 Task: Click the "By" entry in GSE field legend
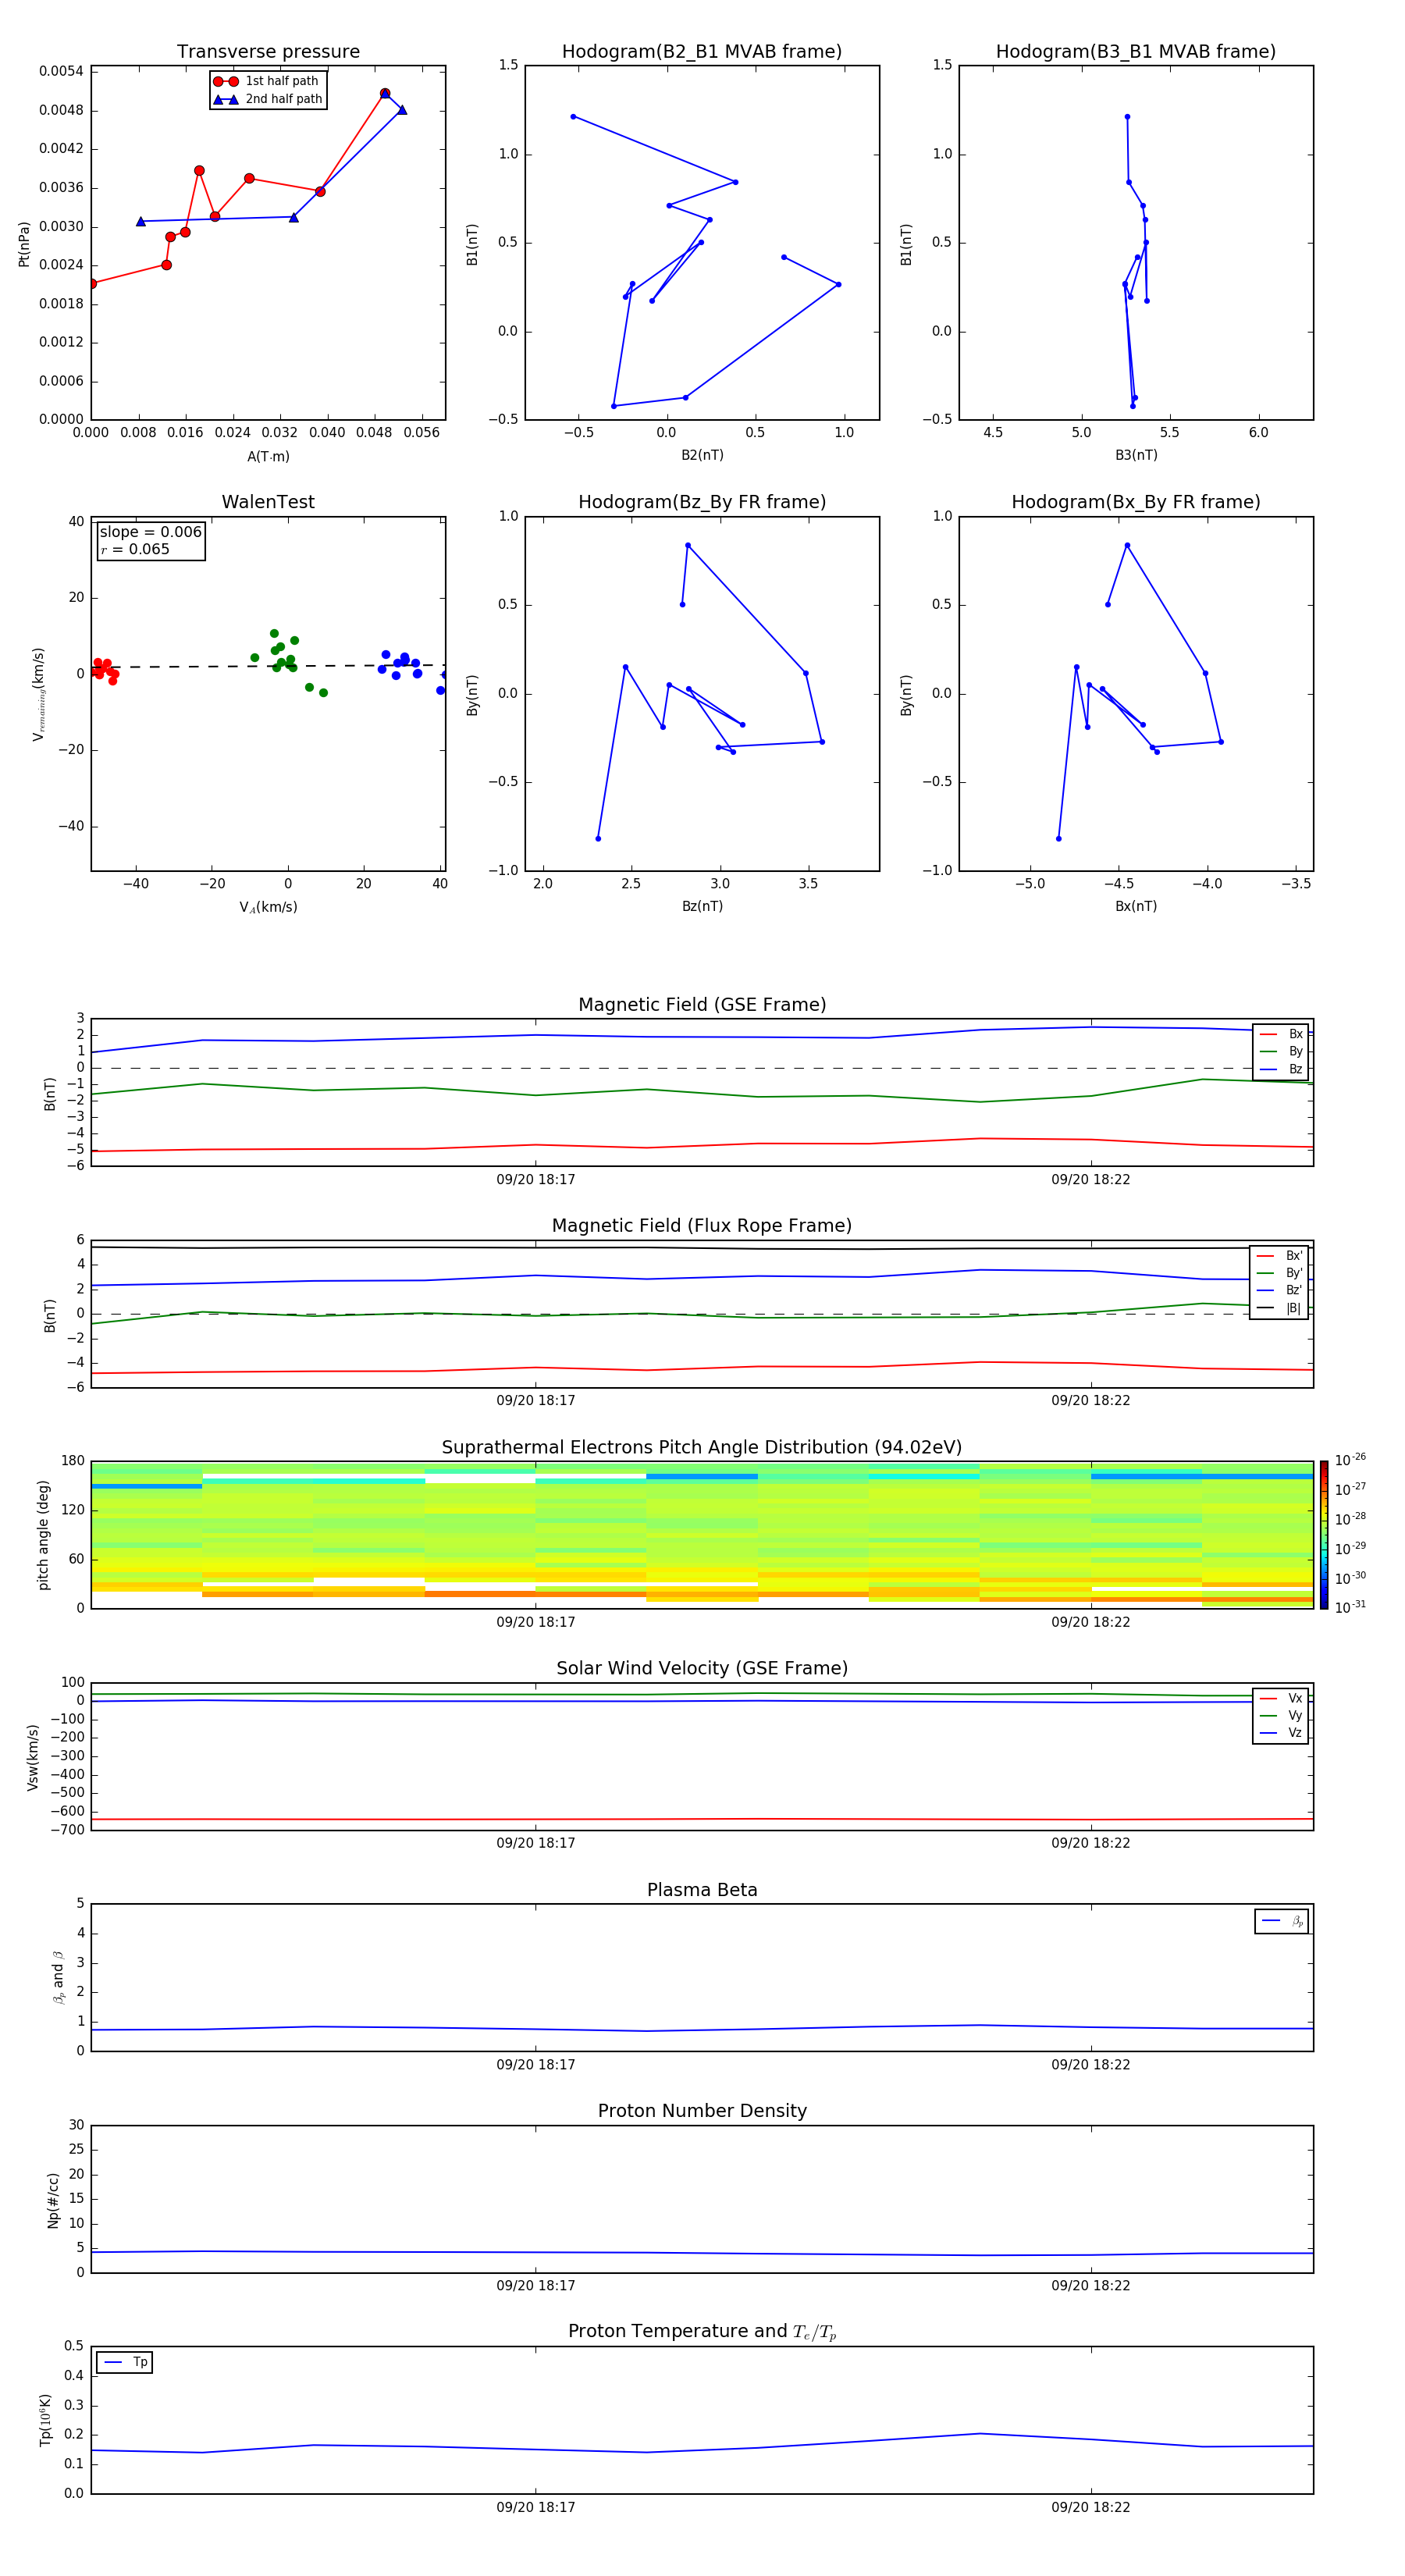tap(1281, 1051)
